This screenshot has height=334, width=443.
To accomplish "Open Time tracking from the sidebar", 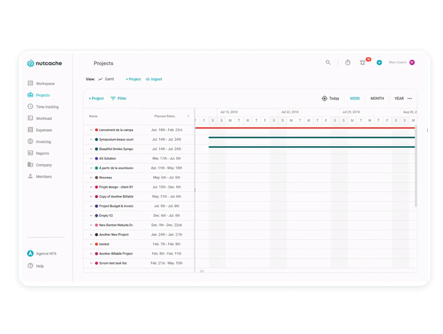I will tap(47, 107).
